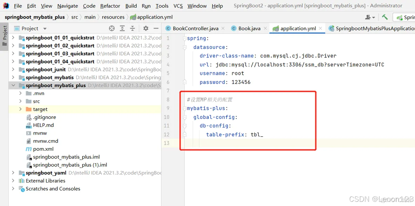Close the BookController.java tab
This screenshot has width=415, height=206.
223,28
